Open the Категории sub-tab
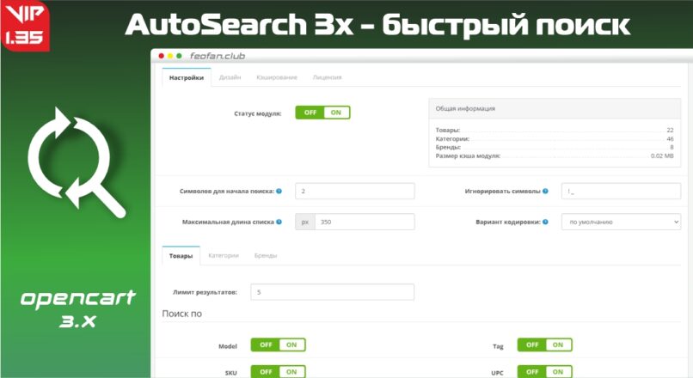Image resolution: width=693 pixels, height=378 pixels. [224, 256]
